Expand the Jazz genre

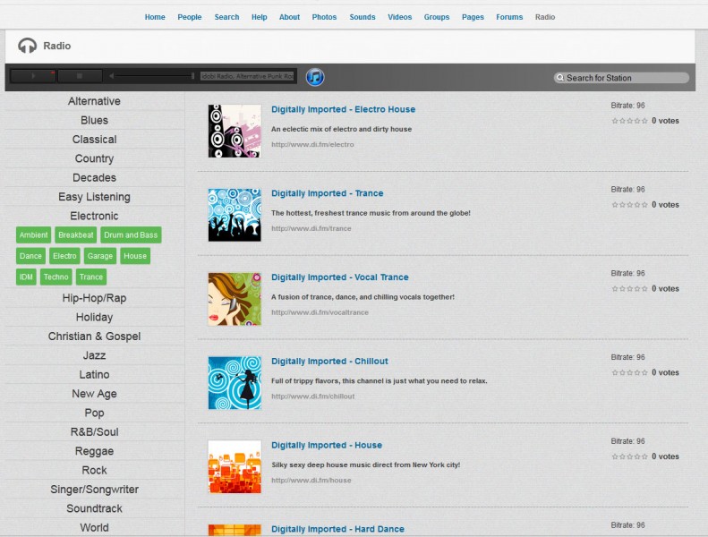tap(94, 355)
